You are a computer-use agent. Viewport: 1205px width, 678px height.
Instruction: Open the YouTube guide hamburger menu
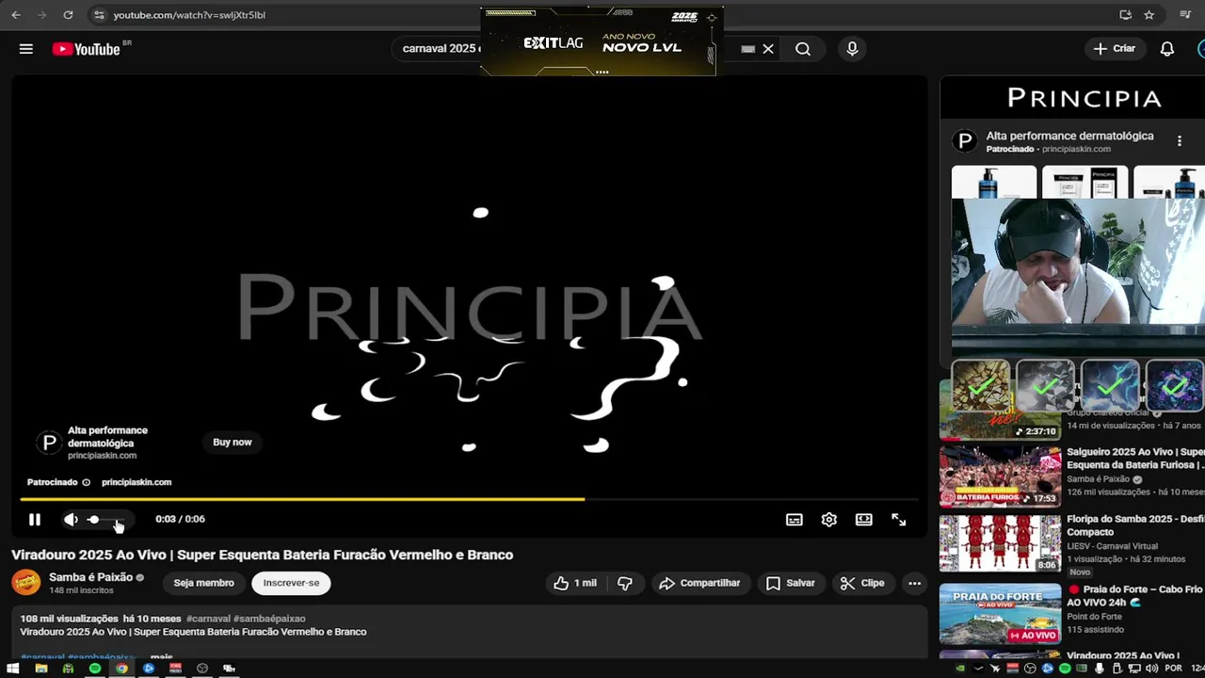pos(26,49)
